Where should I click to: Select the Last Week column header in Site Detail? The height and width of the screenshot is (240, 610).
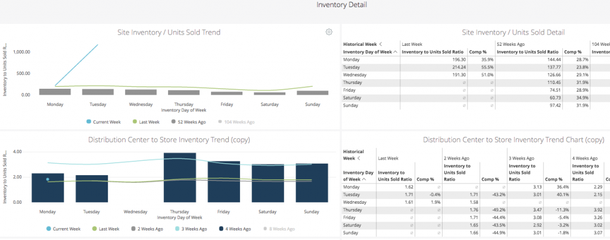[412, 44]
